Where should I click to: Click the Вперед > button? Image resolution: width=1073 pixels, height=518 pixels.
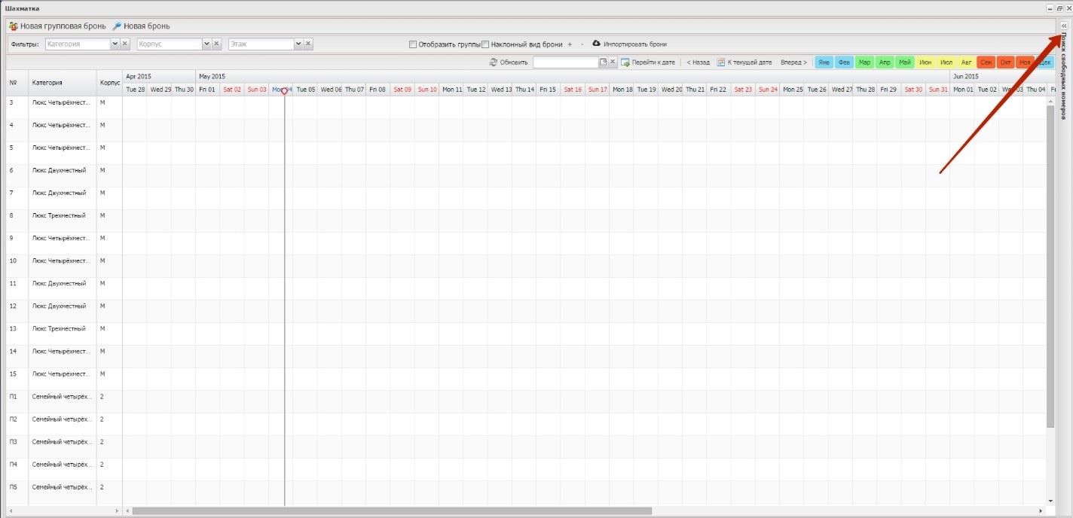[793, 62]
